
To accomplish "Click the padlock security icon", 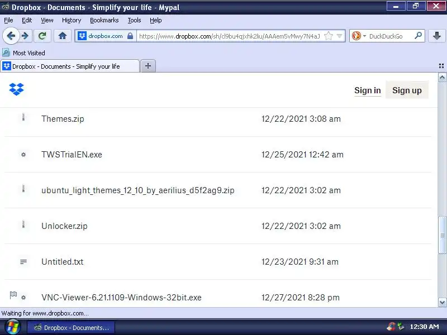I will pos(130,36).
